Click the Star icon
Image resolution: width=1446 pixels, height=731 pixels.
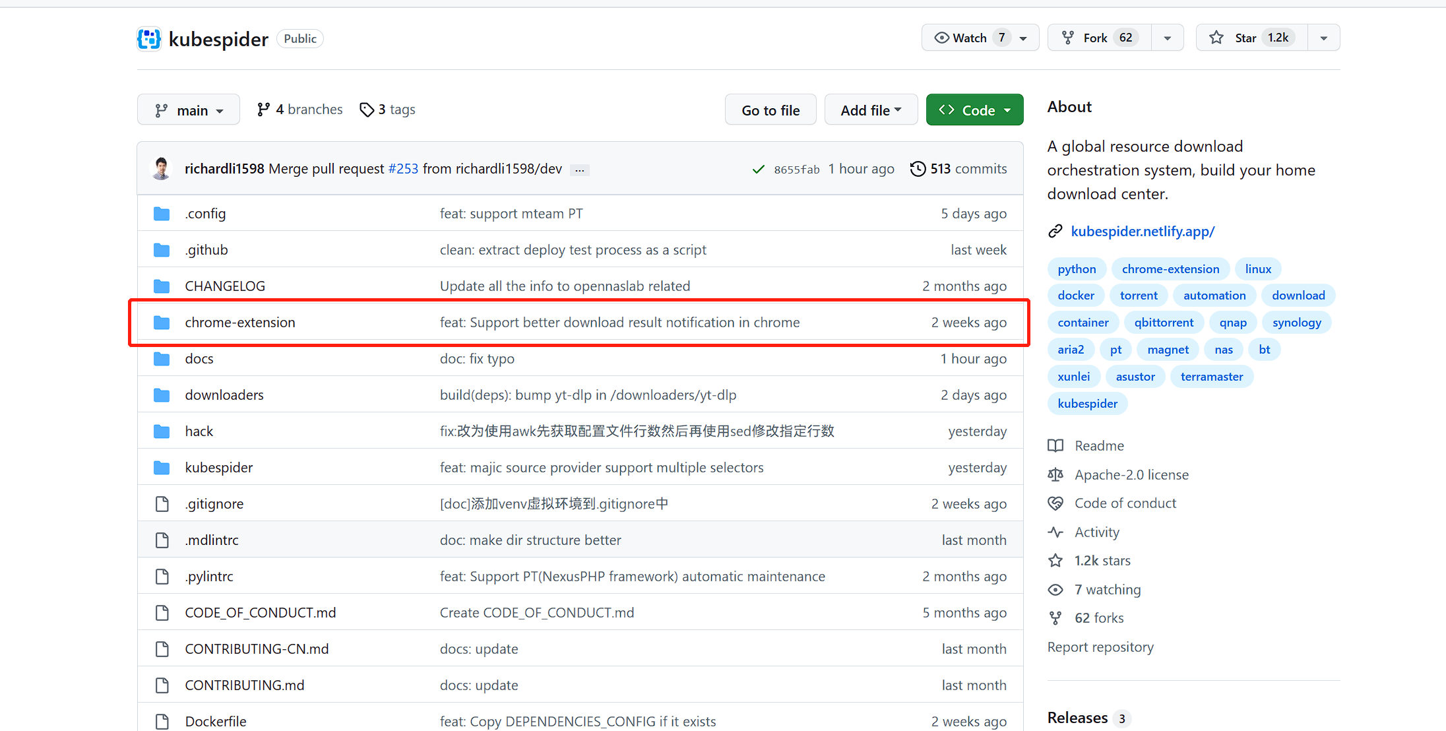tap(1216, 38)
